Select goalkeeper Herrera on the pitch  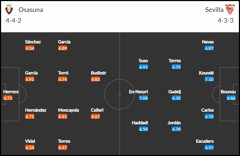tap(11, 92)
